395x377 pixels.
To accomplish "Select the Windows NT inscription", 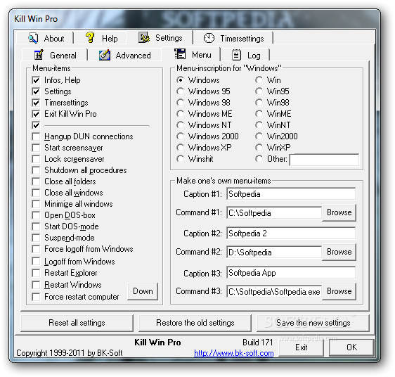I will coord(180,125).
